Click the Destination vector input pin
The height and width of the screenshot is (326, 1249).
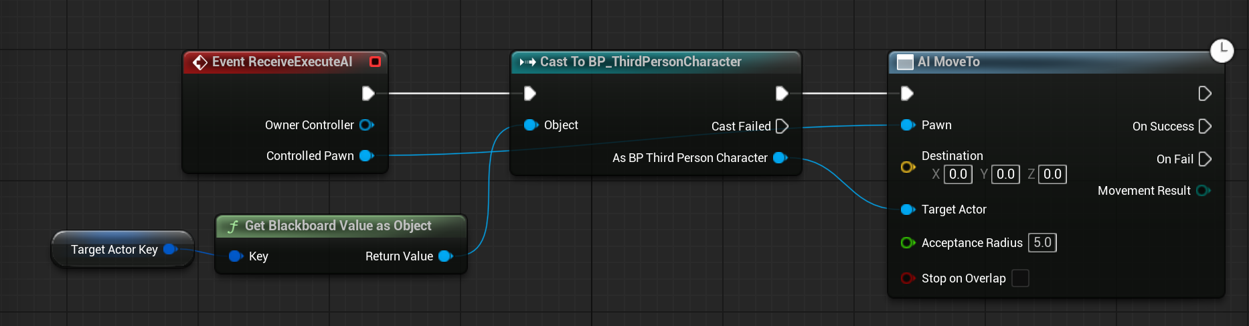pyautogui.click(x=908, y=167)
